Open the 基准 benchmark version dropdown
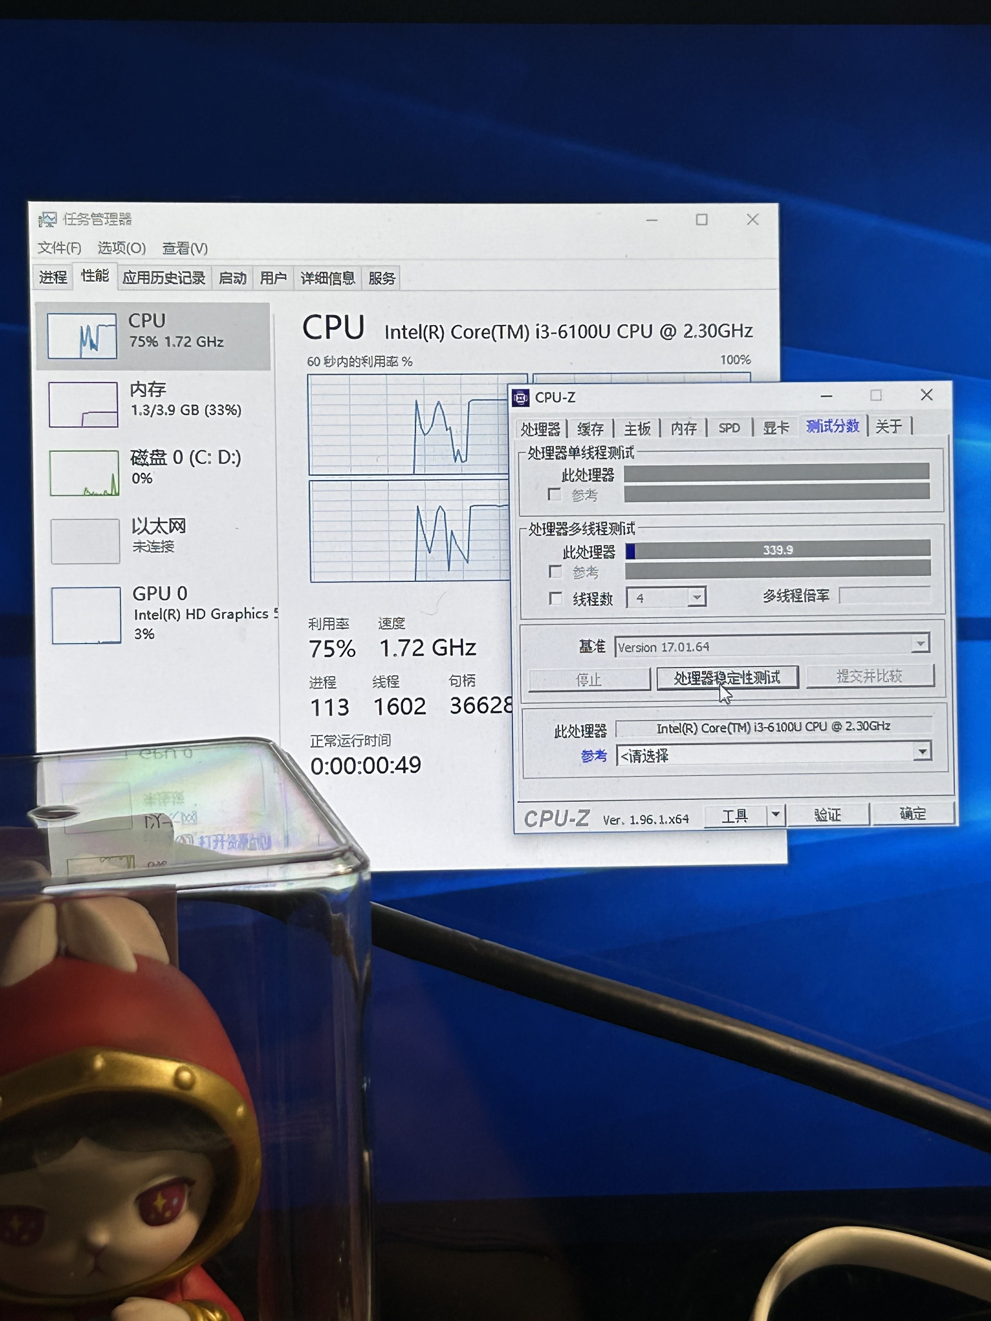This screenshot has width=991, height=1321. [921, 644]
